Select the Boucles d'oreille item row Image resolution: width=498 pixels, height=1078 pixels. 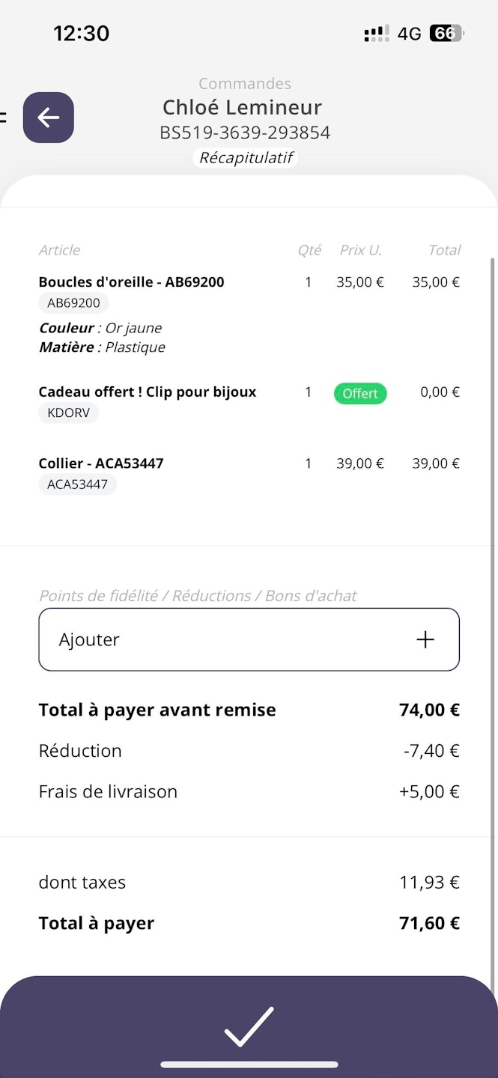click(131, 282)
